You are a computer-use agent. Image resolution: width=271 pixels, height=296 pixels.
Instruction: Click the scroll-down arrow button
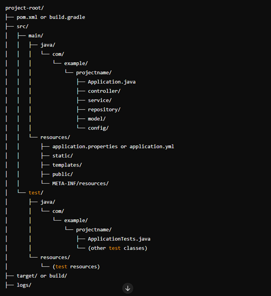point(128,288)
